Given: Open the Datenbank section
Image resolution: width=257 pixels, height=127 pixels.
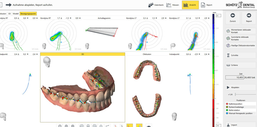Looking at the screenshot, I should (x=156, y=5).
